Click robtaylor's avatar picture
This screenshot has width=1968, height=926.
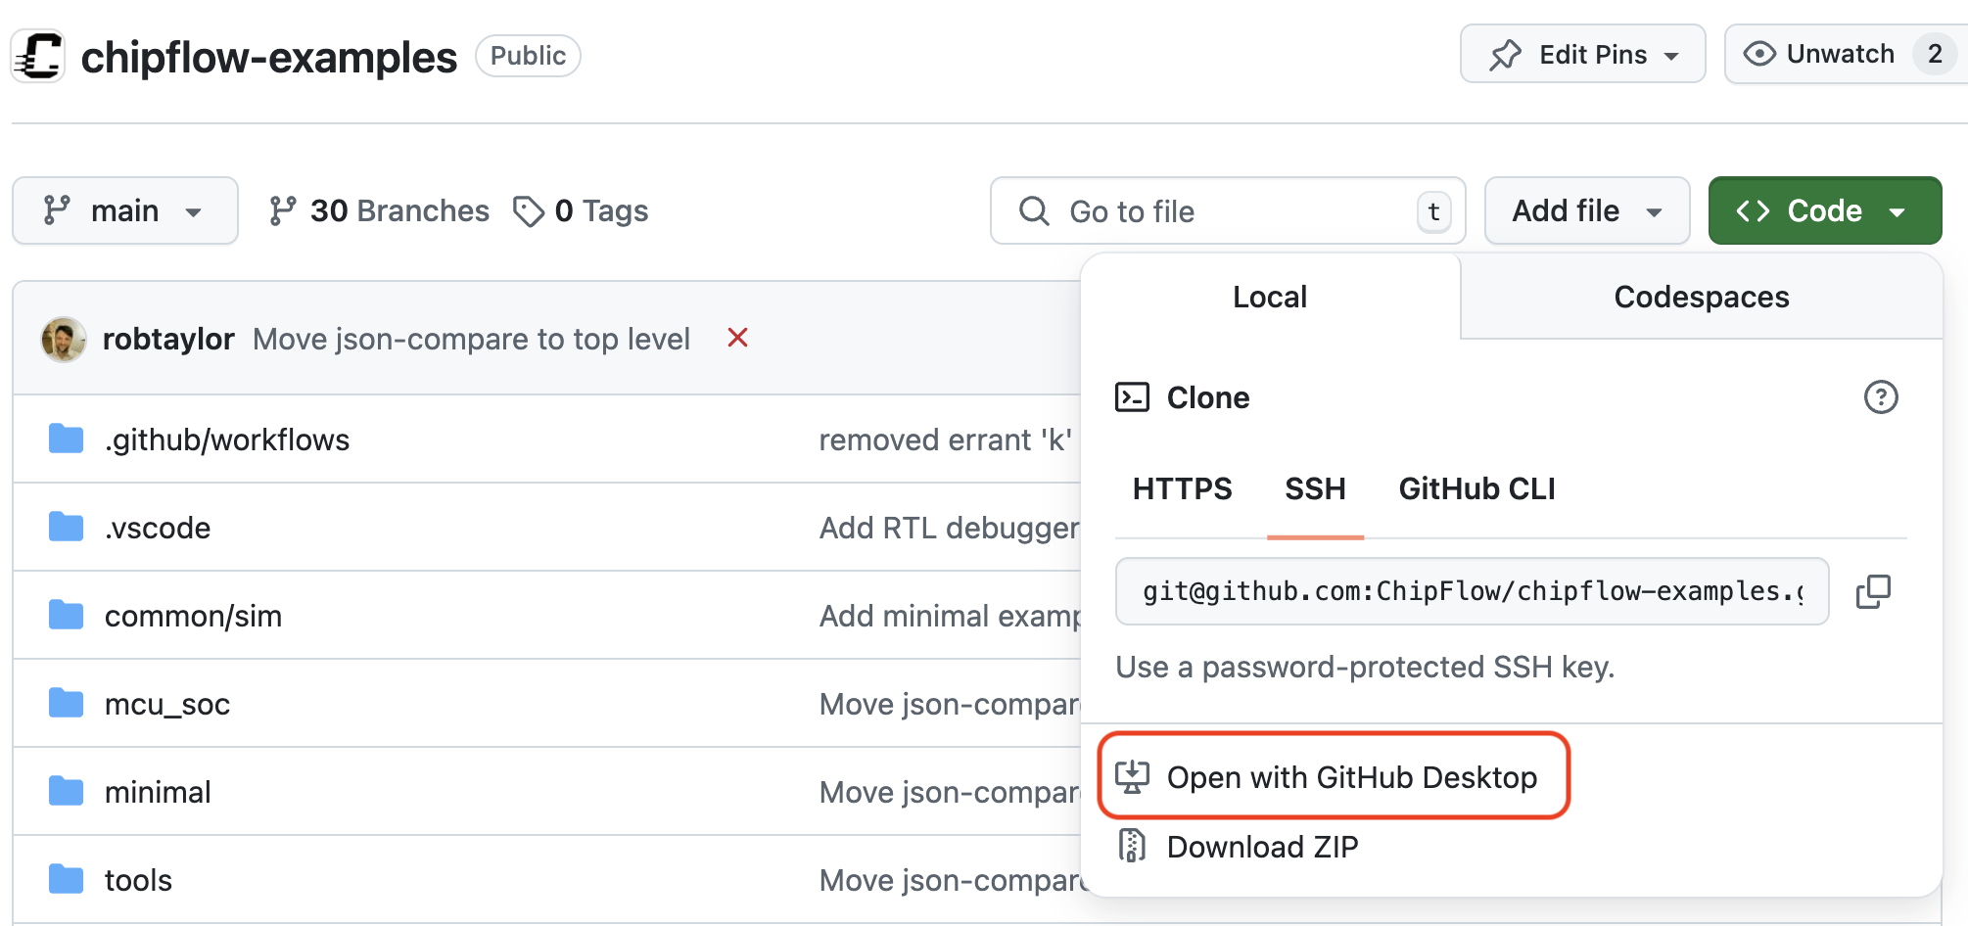[63, 338]
